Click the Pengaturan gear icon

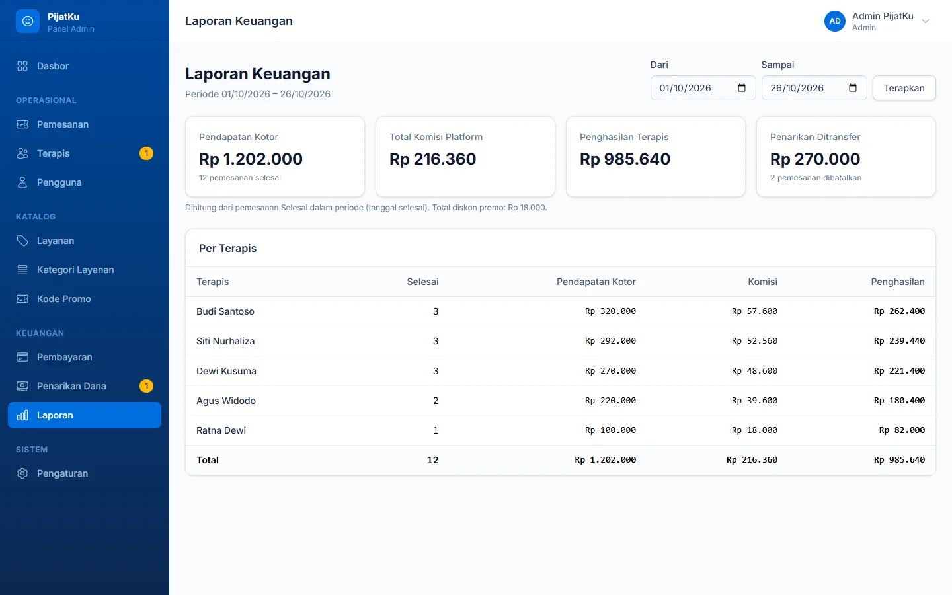22,473
